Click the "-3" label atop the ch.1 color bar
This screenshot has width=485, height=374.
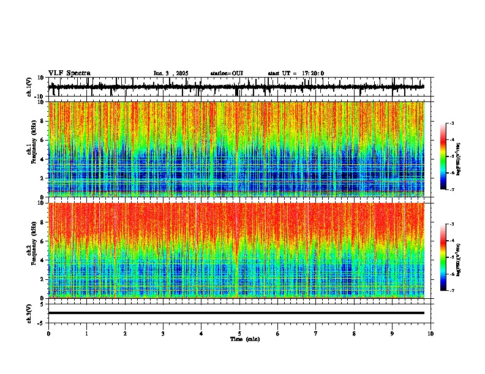pyautogui.click(x=452, y=123)
